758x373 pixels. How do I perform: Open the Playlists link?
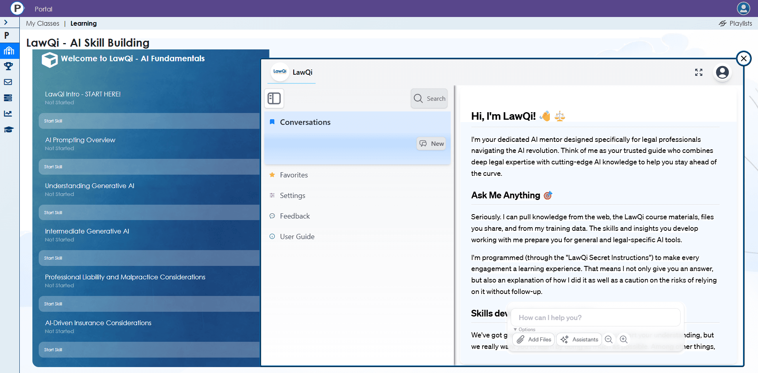pos(735,23)
